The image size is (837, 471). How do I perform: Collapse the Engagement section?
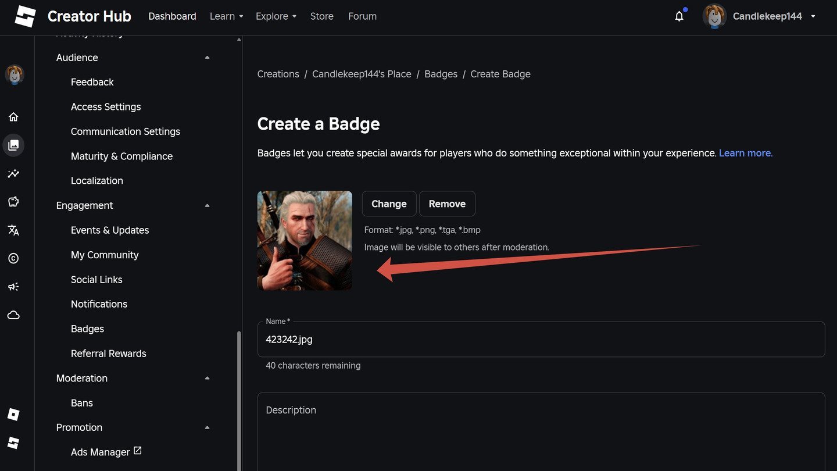click(208, 205)
